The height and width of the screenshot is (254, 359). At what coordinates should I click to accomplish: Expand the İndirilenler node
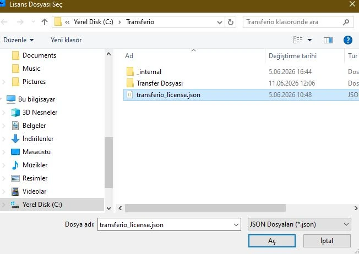point(3,139)
